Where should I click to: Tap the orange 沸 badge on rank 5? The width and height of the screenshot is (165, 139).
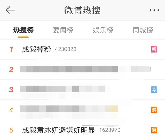click(154, 130)
